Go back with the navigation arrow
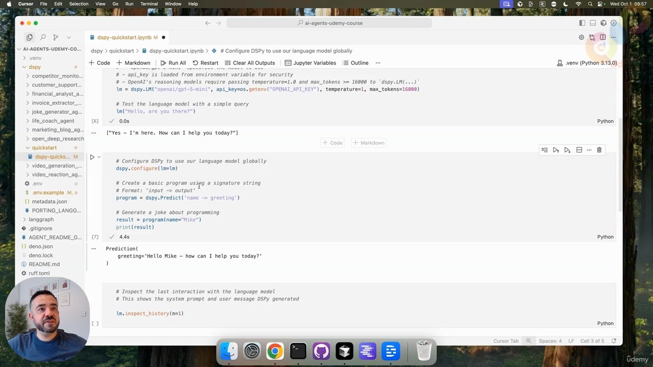 [x=208, y=23]
